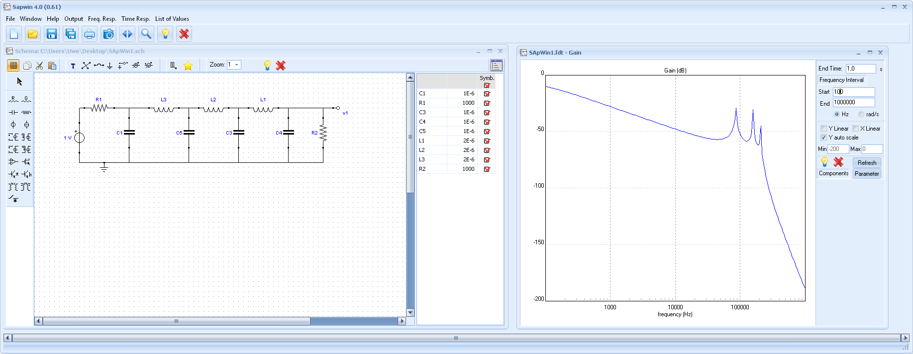The height and width of the screenshot is (354, 913).
Task: Click the red X in main toolbar
Action: (x=184, y=34)
